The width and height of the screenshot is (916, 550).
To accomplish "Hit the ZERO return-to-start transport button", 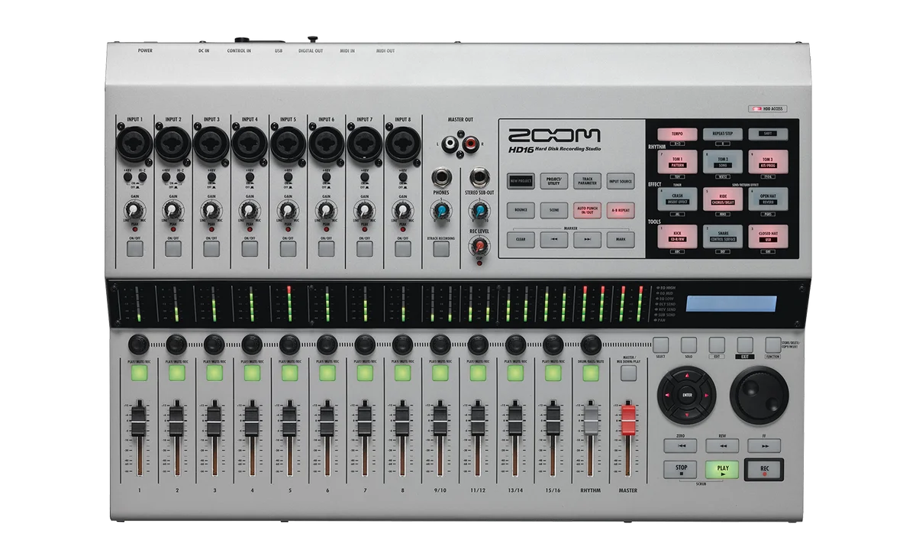I will [682, 446].
